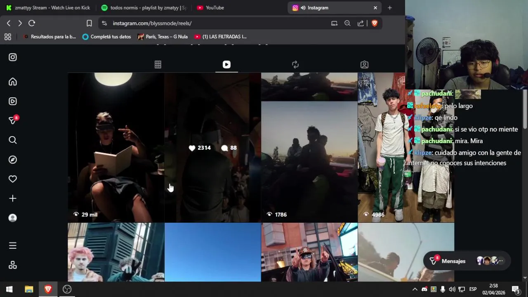The image size is (528, 297).
Task: Go to Instagram Home in the sidebar
Action: click(x=13, y=82)
